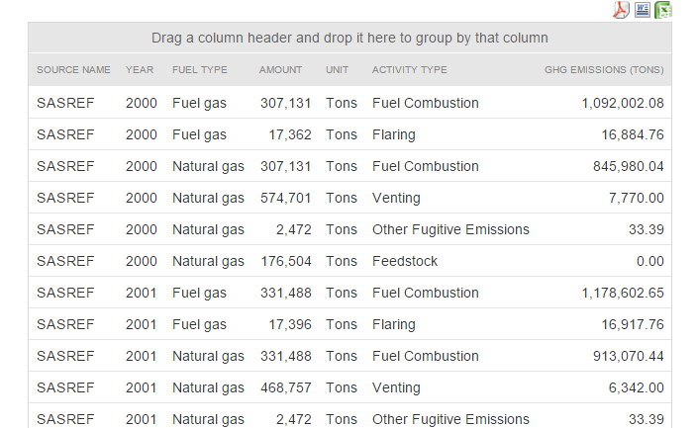Select the 2000 Flaring activity cell
The image size is (697, 428).
(394, 134)
